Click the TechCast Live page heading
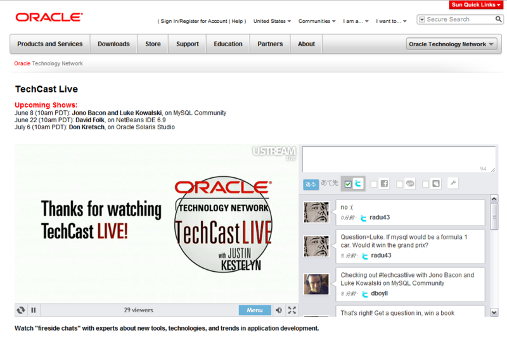Image resolution: width=507 pixels, height=337 pixels. click(46, 89)
